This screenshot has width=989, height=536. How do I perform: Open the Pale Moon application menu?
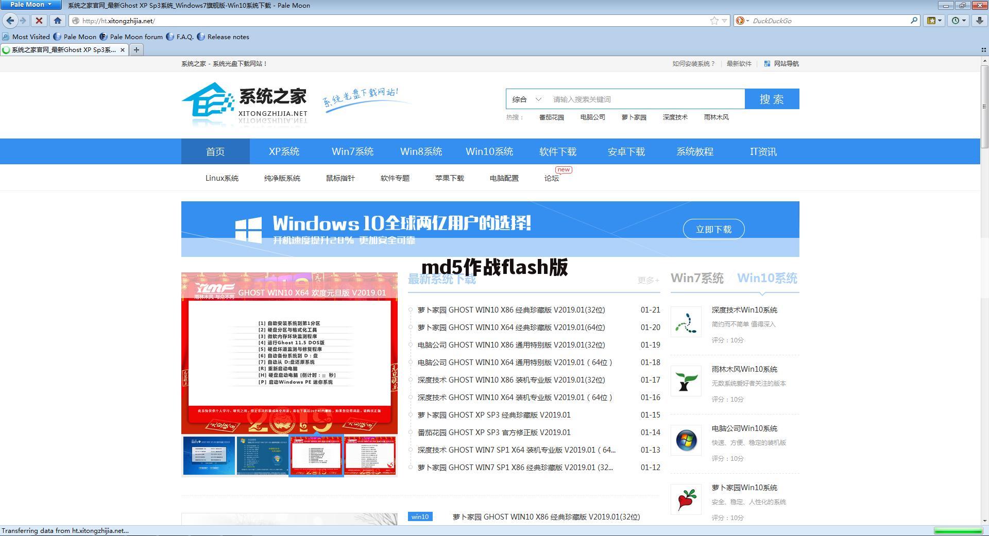tap(30, 5)
